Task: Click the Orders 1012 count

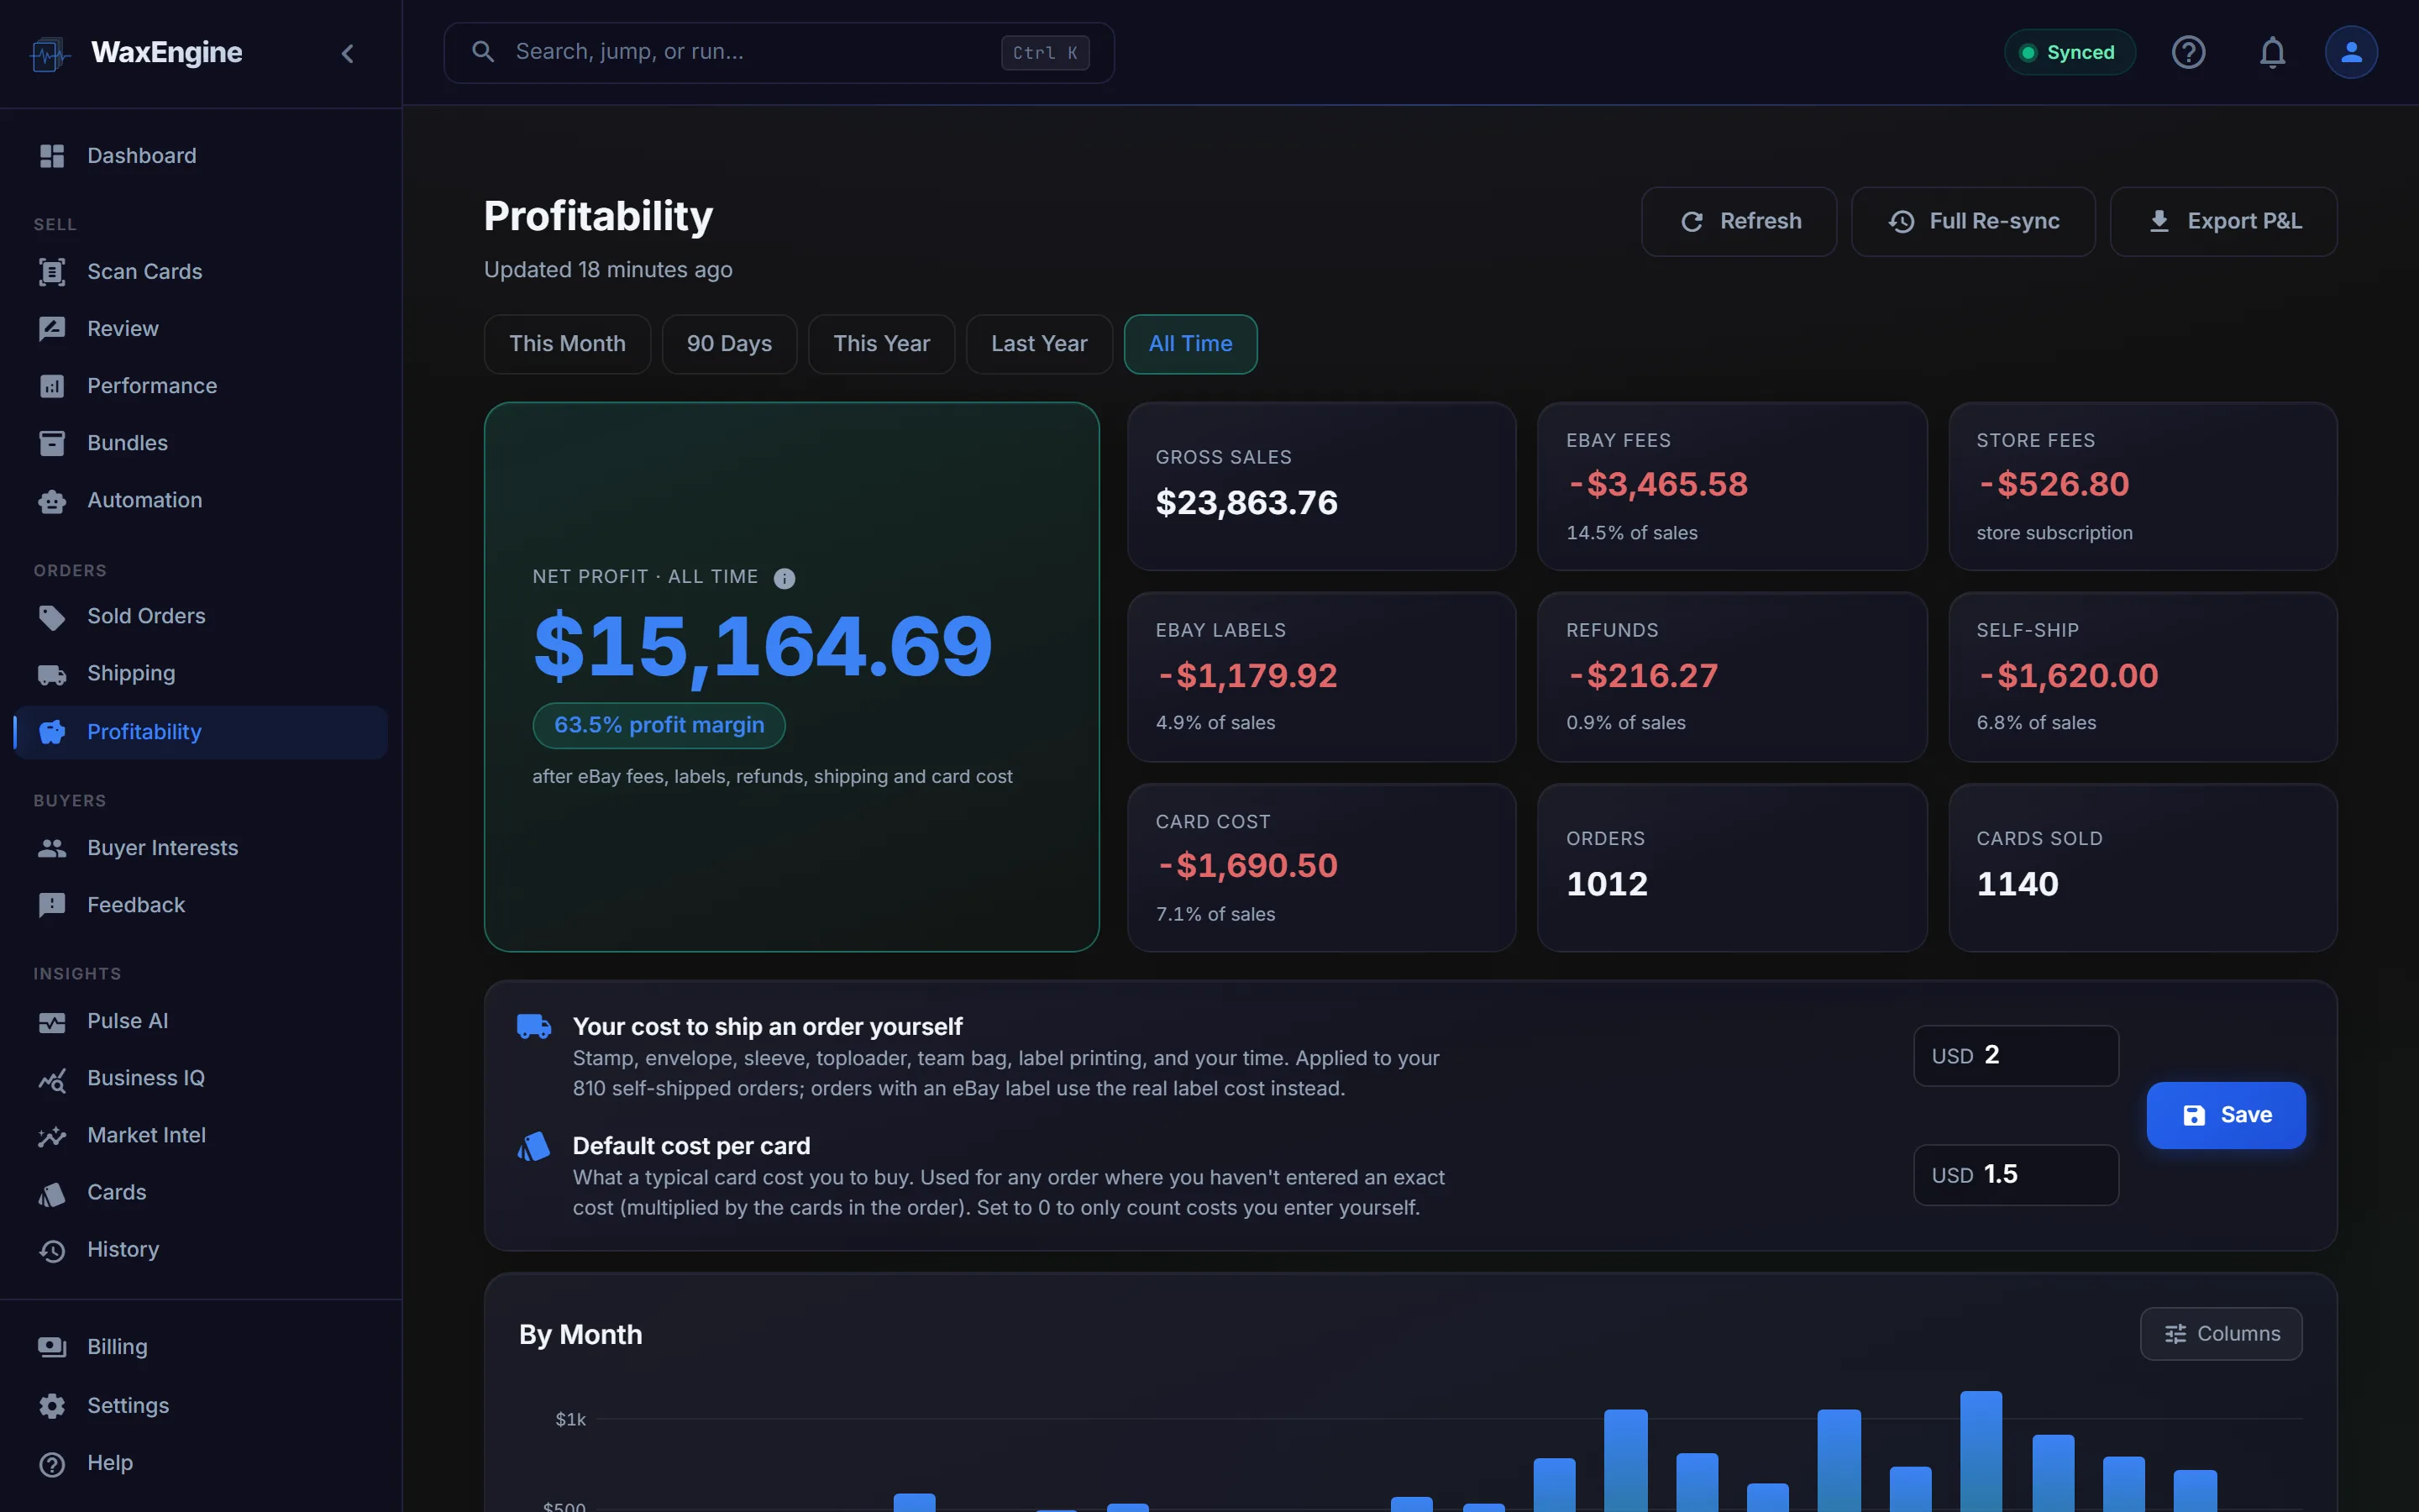Action: click(x=1606, y=884)
